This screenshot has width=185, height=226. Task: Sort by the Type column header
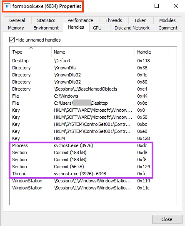click(x=30, y=52)
